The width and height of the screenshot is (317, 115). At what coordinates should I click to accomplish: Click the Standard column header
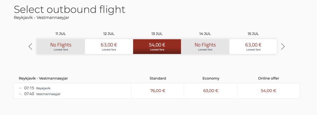click(158, 78)
